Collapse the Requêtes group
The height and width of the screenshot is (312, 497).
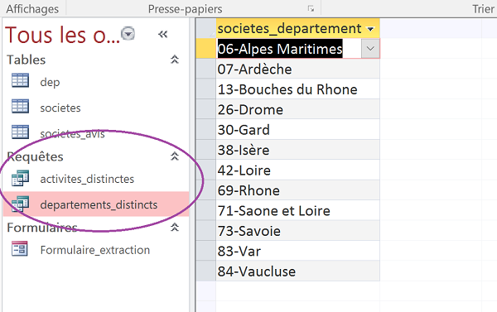[x=175, y=156]
